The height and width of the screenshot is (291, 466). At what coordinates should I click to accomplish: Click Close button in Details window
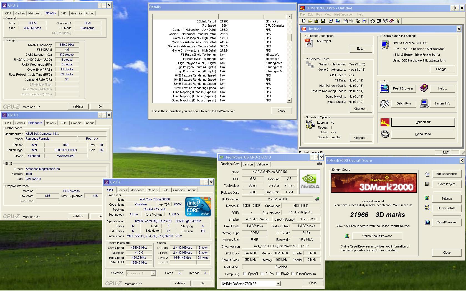281,111
